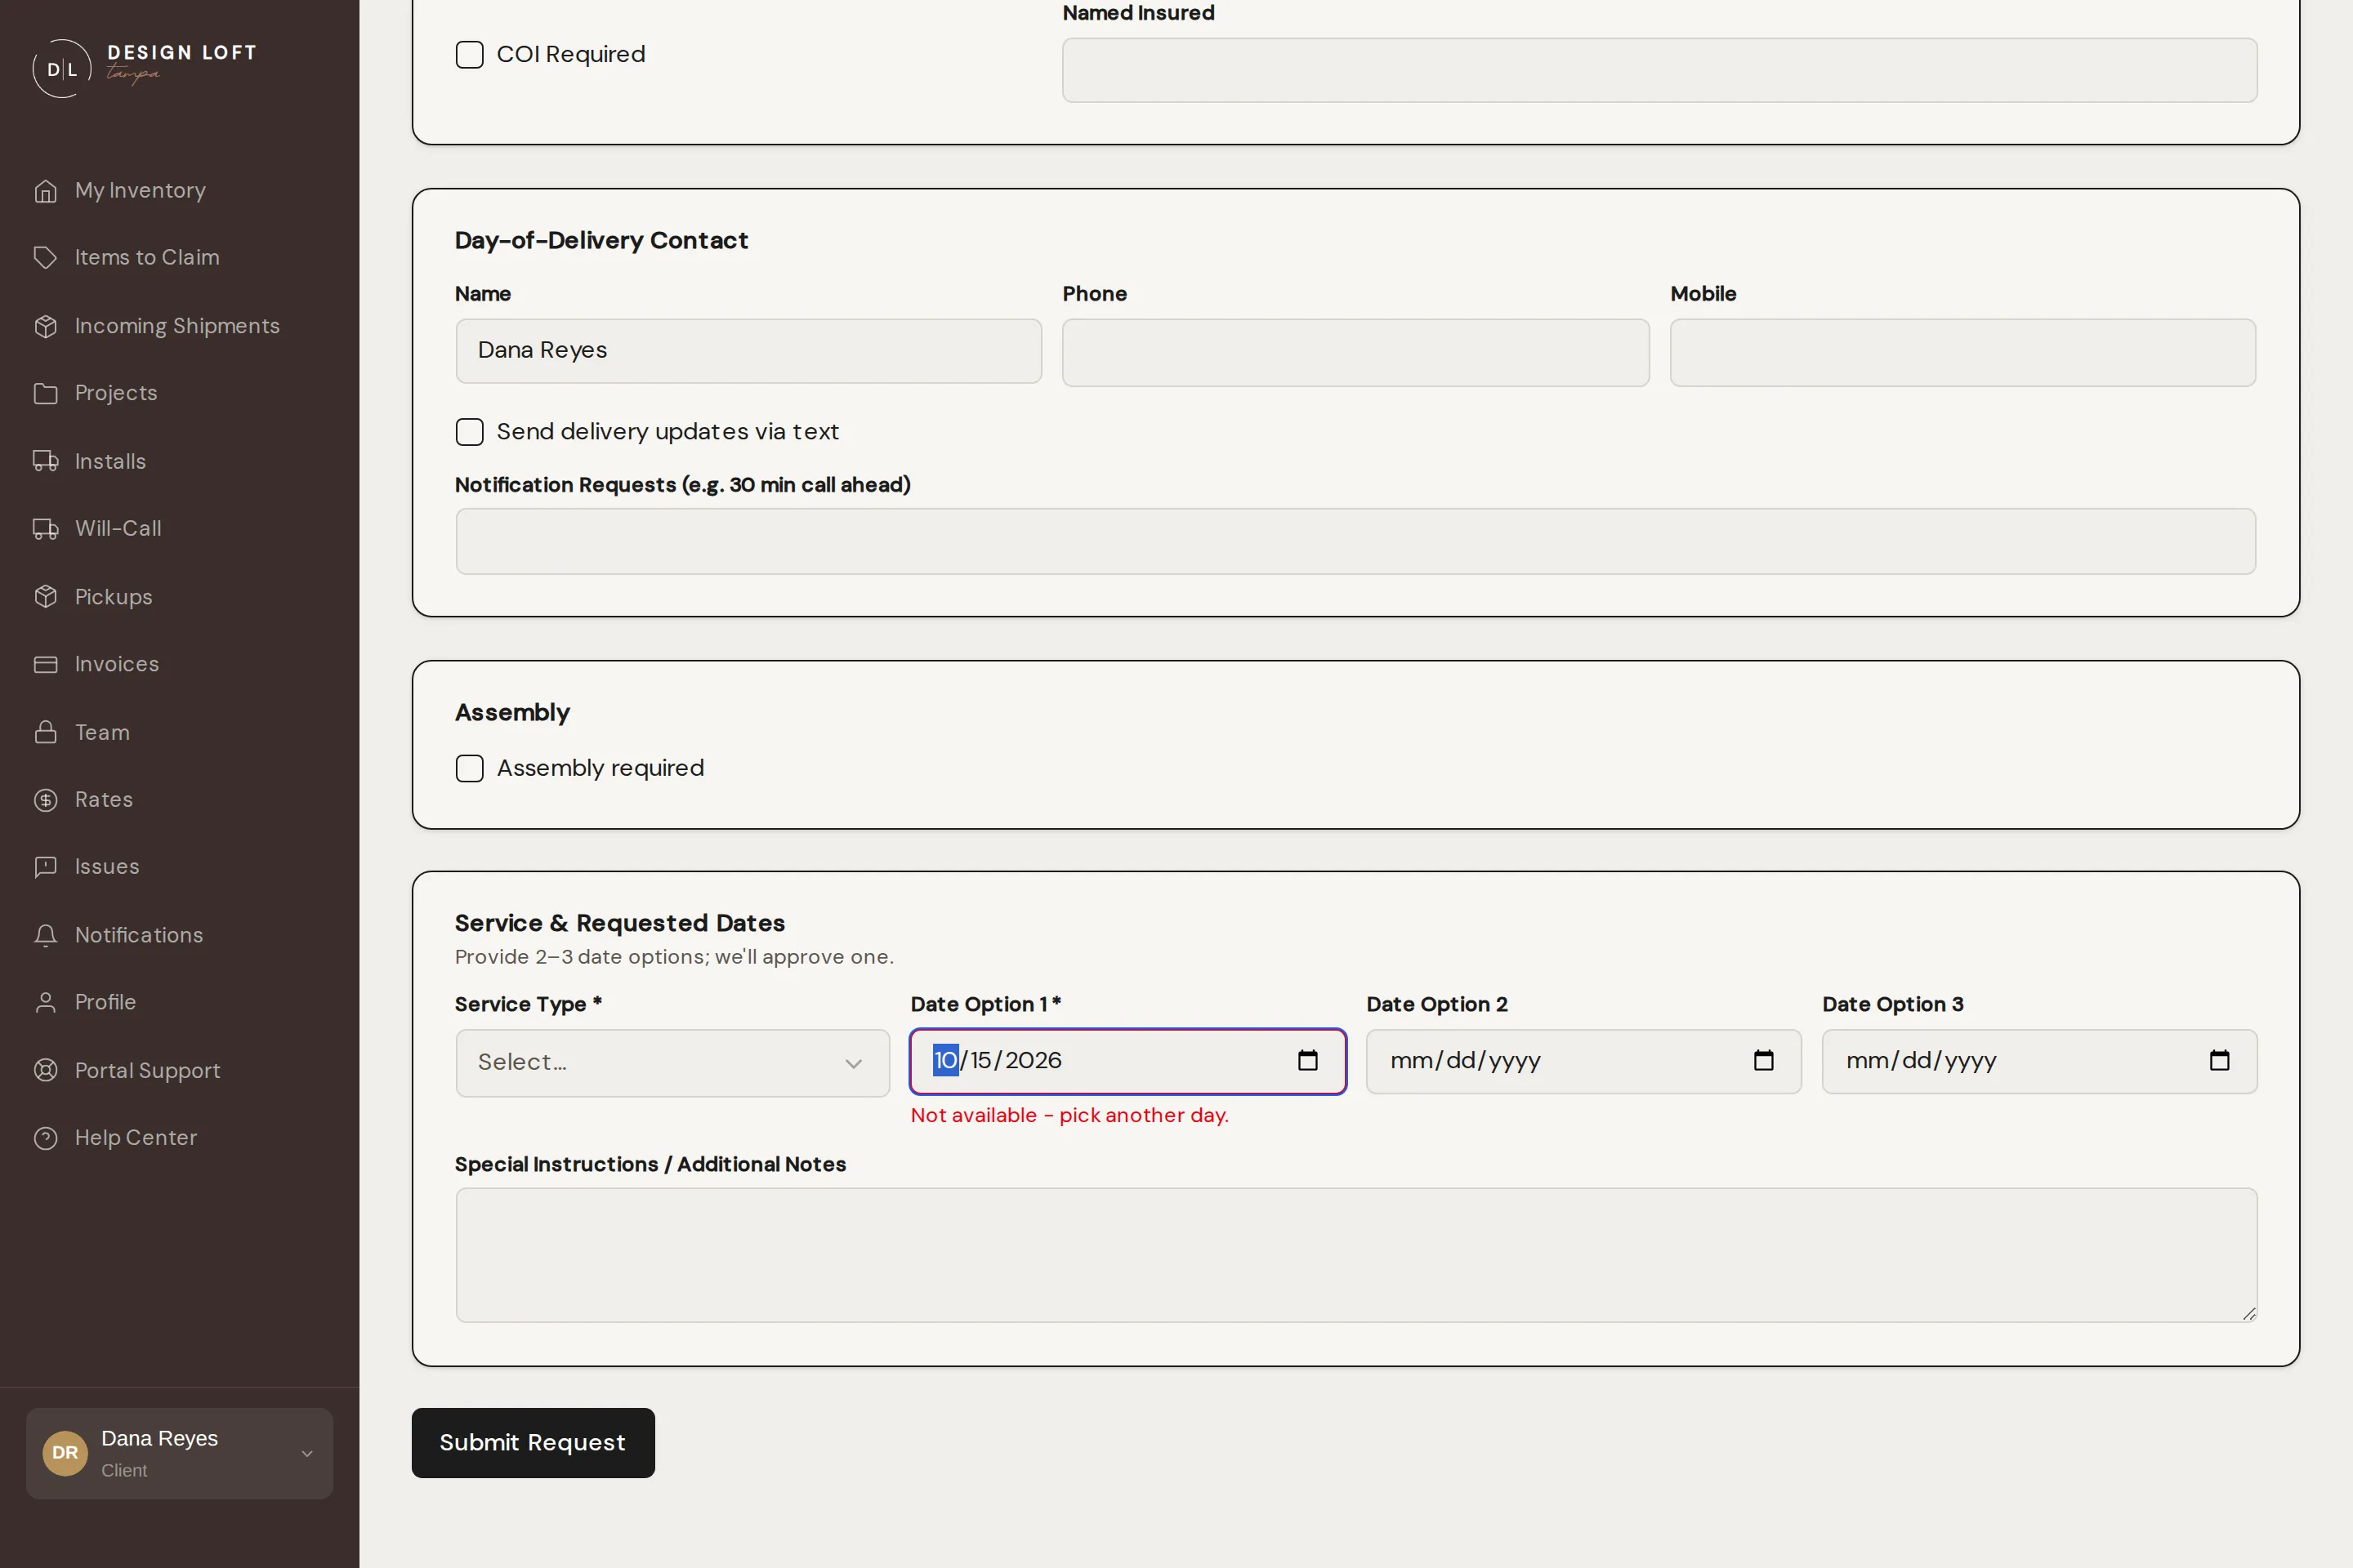The height and width of the screenshot is (1568, 2353).
Task: Click the Notification Requests text field
Action: [1355, 541]
